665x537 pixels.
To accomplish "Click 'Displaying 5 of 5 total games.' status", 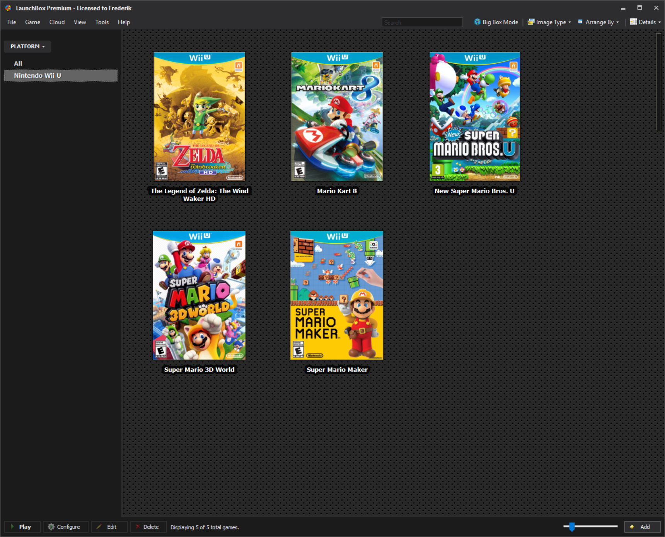I will tap(205, 527).
